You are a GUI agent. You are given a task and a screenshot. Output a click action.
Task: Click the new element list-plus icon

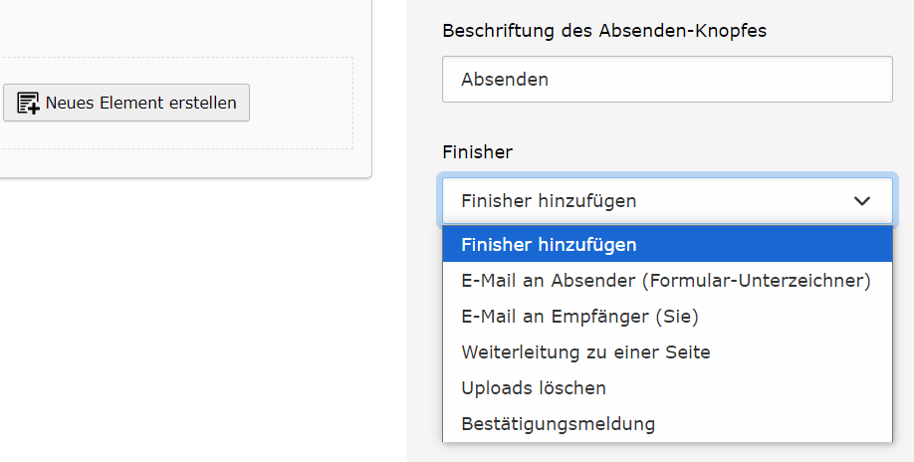pos(28,104)
